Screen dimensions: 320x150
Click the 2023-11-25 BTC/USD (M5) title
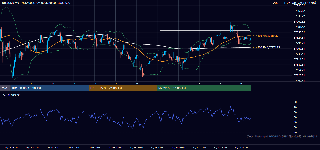(295, 3)
